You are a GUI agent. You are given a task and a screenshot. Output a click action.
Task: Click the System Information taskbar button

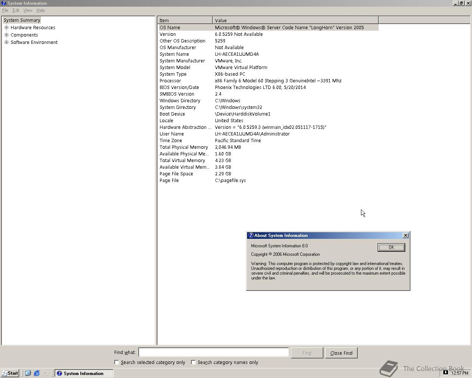[84, 373]
